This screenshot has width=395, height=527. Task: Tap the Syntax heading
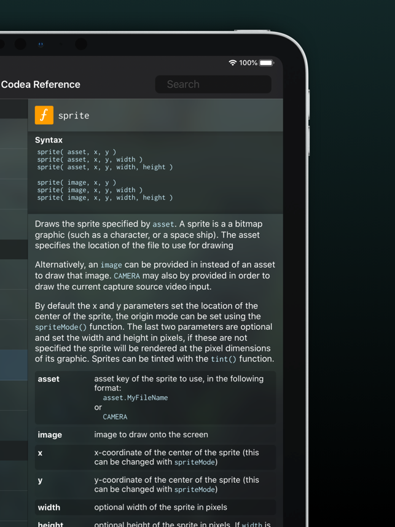(49, 140)
